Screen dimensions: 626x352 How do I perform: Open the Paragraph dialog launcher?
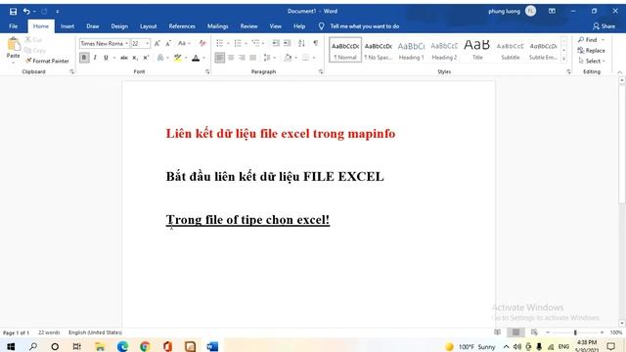[321, 71]
